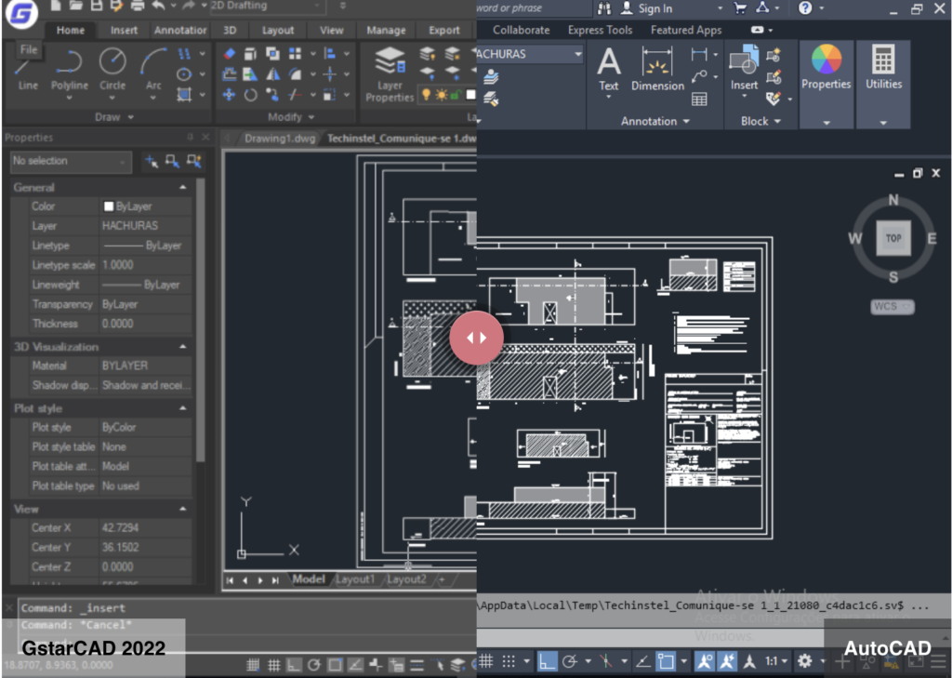Click the Move tool in Modify panel
Screen dimensions: 952x678
pyautogui.click(x=229, y=94)
